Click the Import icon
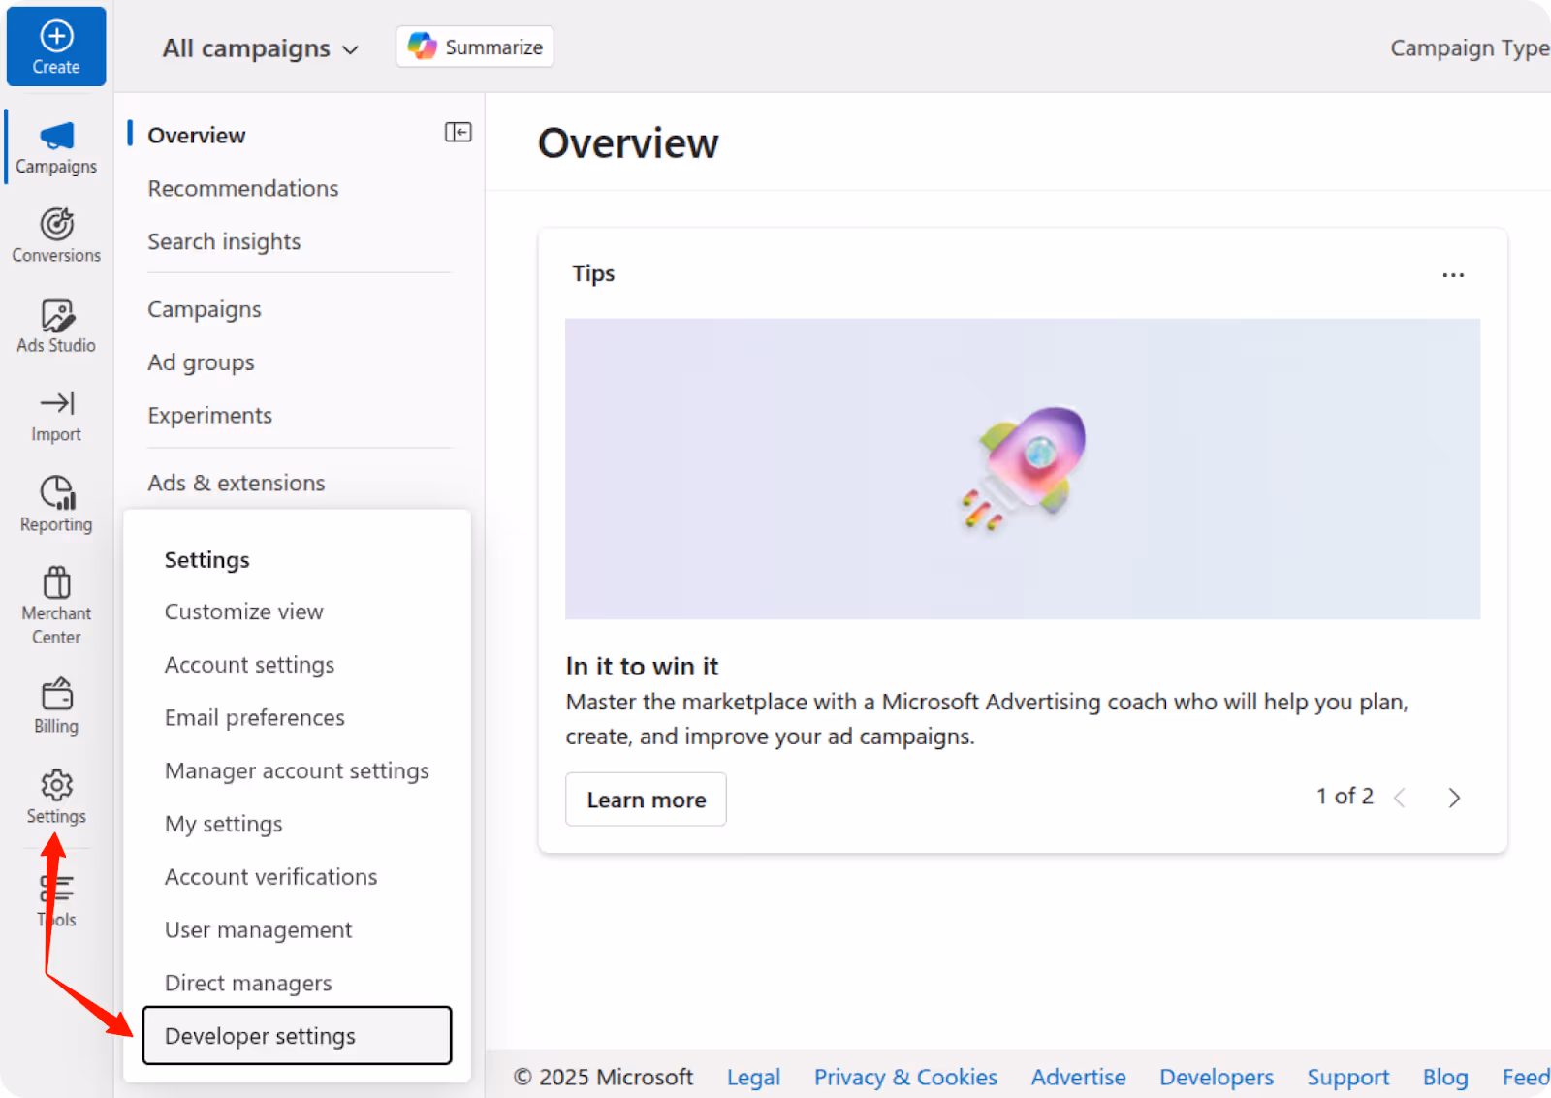The image size is (1551, 1098). pos(55,415)
